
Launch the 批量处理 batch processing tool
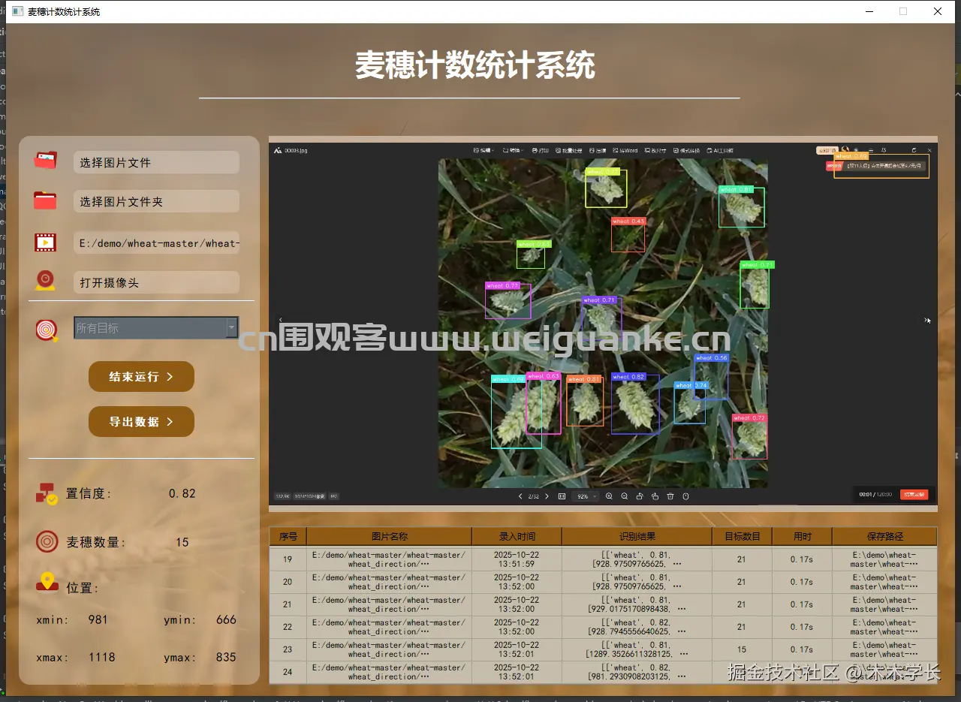(x=569, y=150)
